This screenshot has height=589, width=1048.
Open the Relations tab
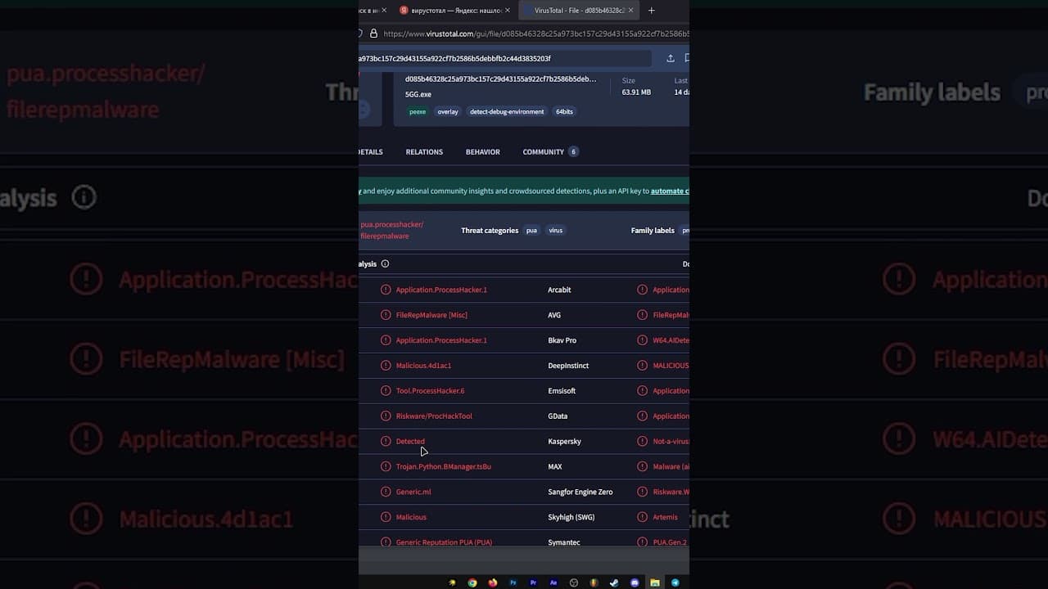(x=424, y=152)
